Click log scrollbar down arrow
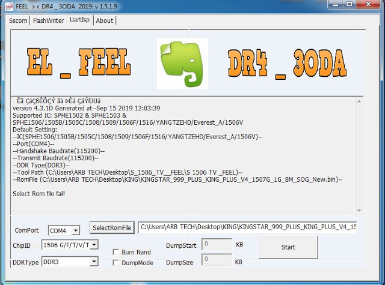The height and width of the screenshot is (285, 385). 359,211
